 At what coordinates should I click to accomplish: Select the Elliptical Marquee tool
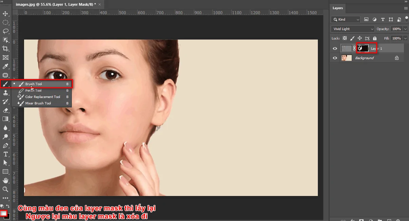pyautogui.click(x=5, y=23)
